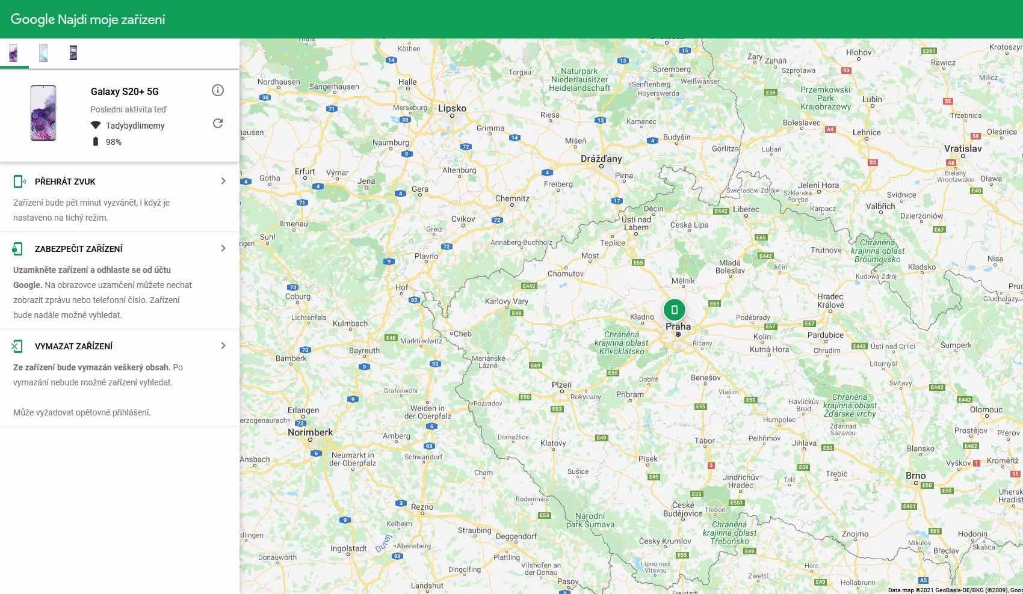This screenshot has height=594, width=1023.
Task: Expand chevron next to ZABEZPEČIT ZAŘÍZENÍ
Action: (223, 248)
